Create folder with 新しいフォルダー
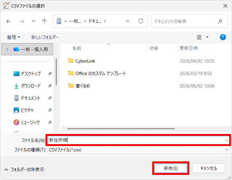 tap(45, 37)
